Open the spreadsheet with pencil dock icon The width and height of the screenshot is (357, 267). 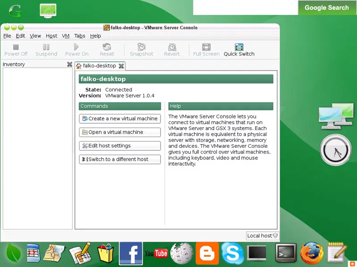tap(80, 254)
